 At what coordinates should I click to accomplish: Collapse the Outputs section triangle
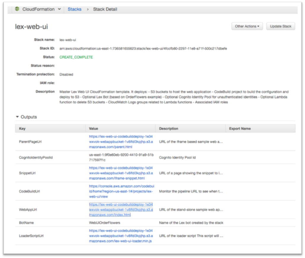click(17, 117)
